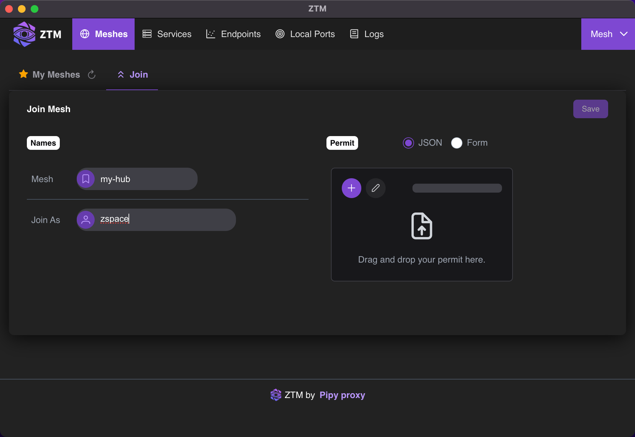
Task: Click the gold star My Meshes icon
Action: [23, 74]
